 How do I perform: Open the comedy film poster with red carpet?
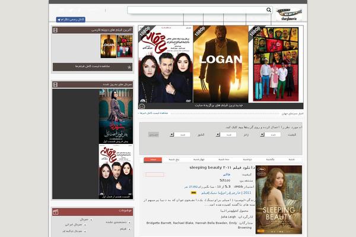[276, 64]
